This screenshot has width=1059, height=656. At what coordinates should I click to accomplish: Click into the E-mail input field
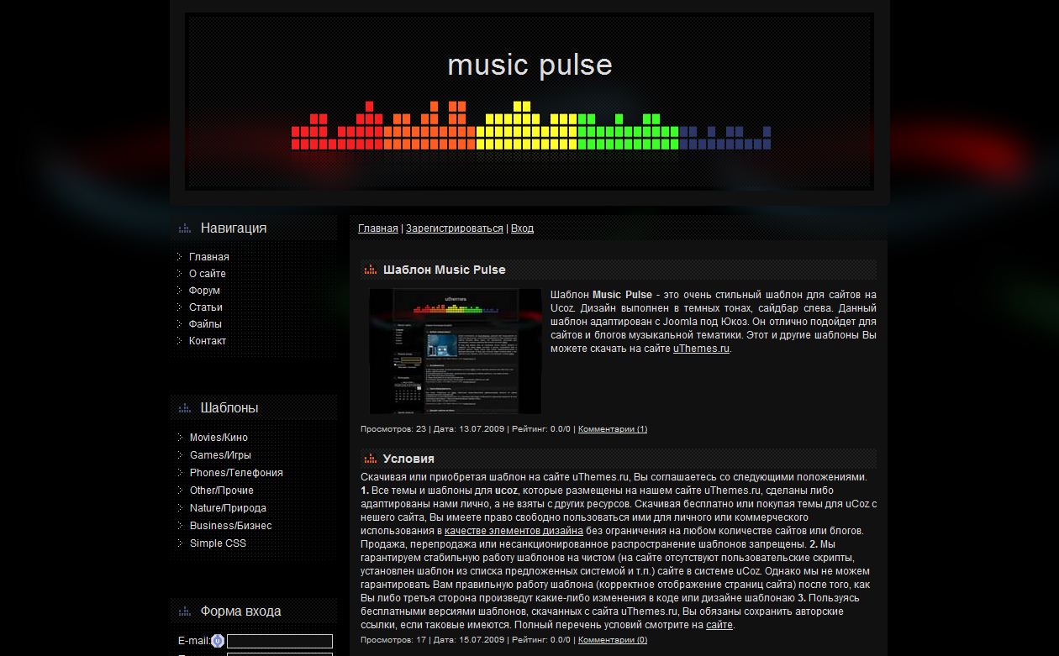click(x=280, y=642)
